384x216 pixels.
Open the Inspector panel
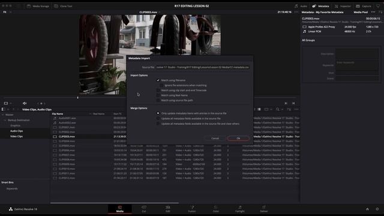coord(343,6)
